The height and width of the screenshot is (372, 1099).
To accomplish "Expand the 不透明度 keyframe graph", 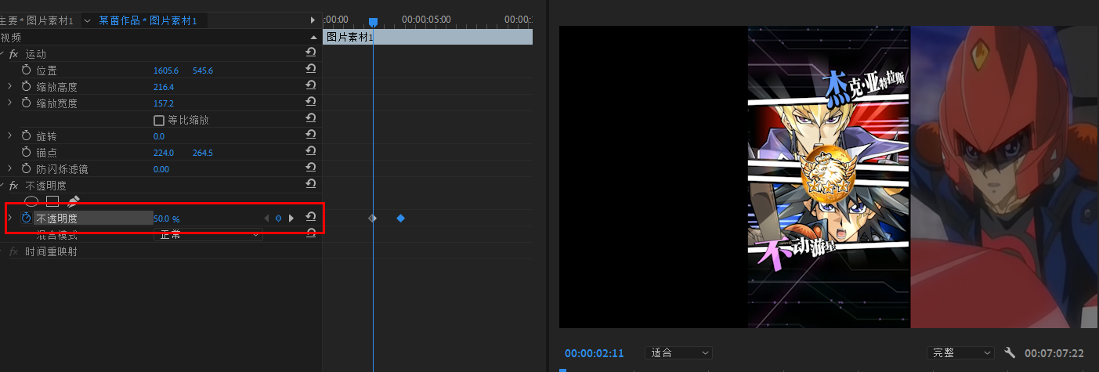I will click(x=9, y=218).
